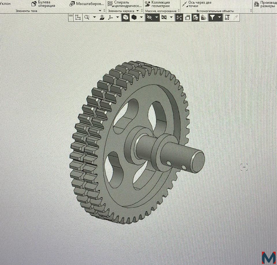Click the Элементы каркаса panel title

121,11
